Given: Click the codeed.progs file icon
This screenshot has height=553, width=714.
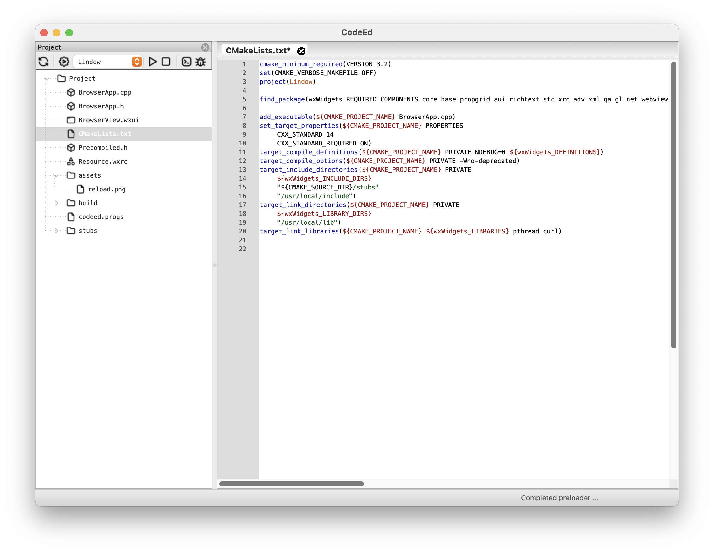Looking at the screenshot, I should coord(71,217).
